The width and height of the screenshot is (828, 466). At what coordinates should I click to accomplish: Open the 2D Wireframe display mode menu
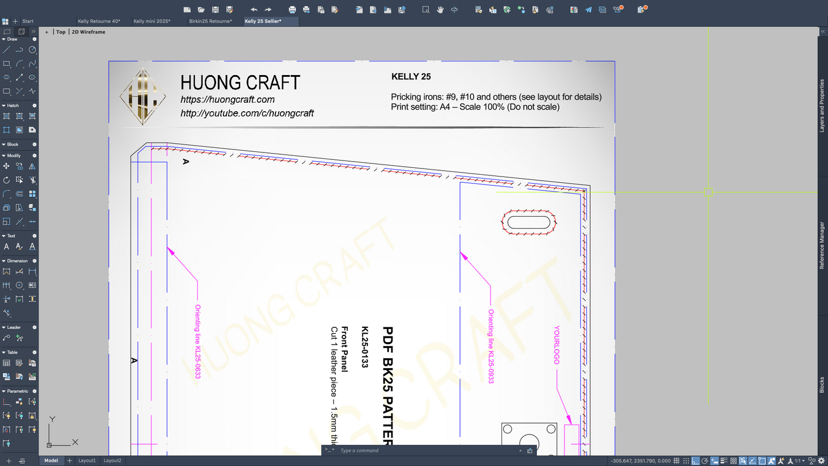[x=88, y=32]
